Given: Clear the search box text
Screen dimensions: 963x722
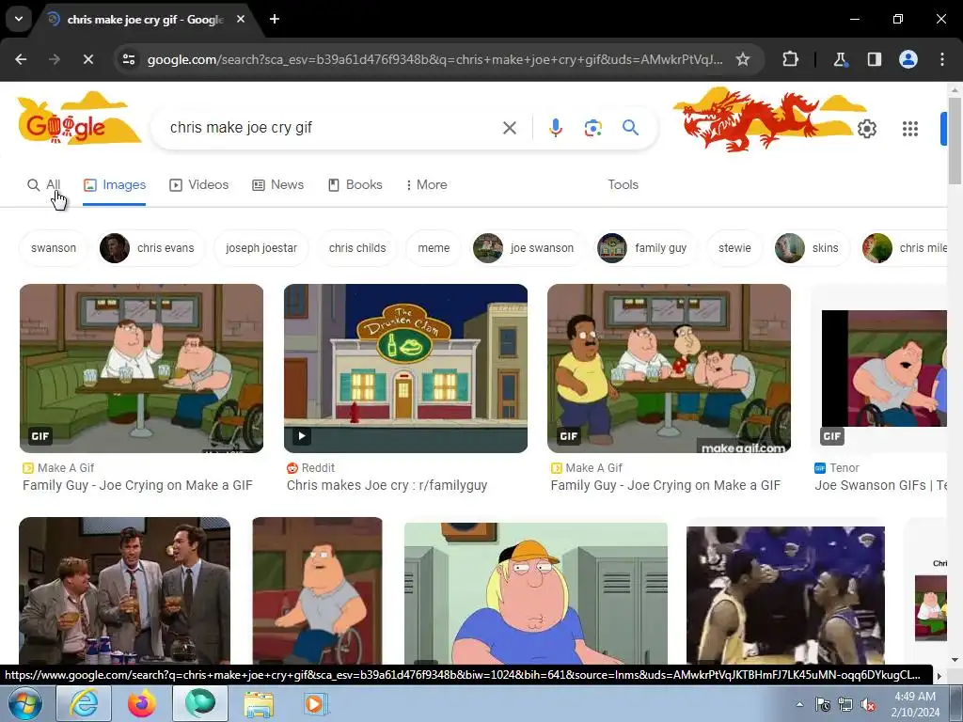Looking at the screenshot, I should point(510,128).
